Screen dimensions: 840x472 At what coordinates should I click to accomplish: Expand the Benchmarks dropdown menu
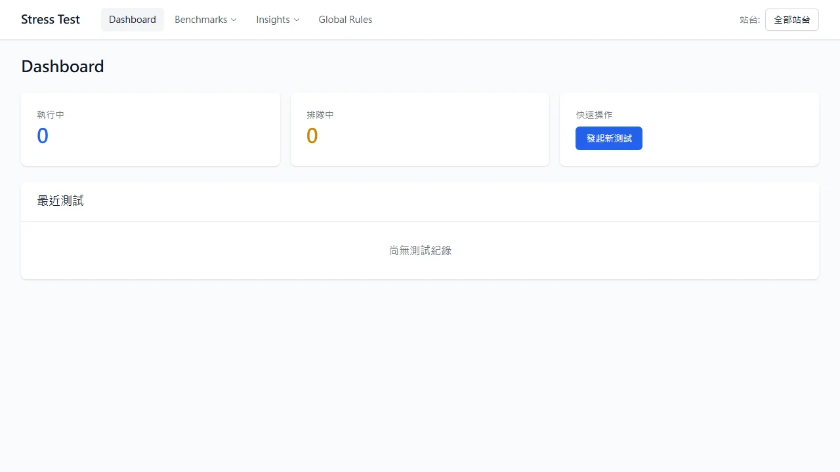(205, 20)
